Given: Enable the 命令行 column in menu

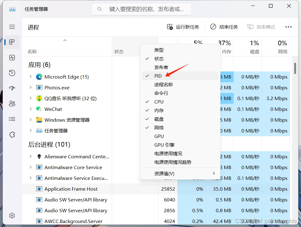Looking at the screenshot, I should pos(180,93).
